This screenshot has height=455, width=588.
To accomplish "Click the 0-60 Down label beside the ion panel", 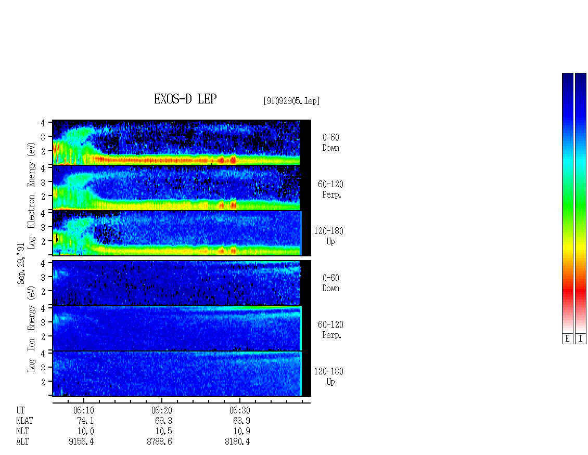I will tap(331, 283).
